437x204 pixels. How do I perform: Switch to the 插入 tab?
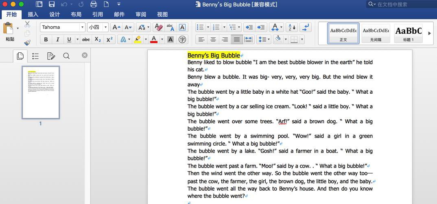click(x=33, y=15)
